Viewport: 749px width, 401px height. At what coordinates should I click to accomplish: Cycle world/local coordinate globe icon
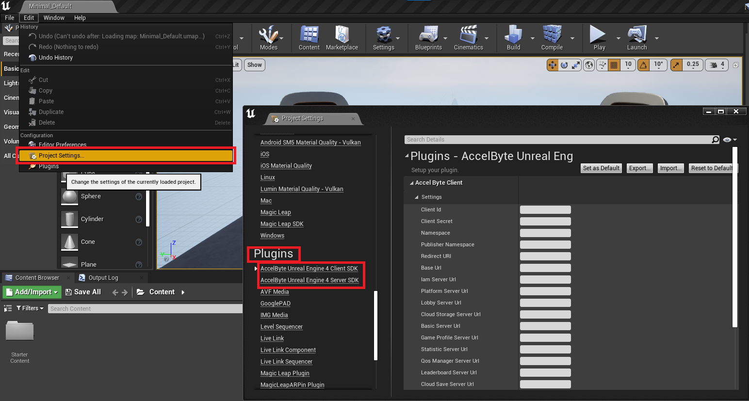(x=589, y=65)
